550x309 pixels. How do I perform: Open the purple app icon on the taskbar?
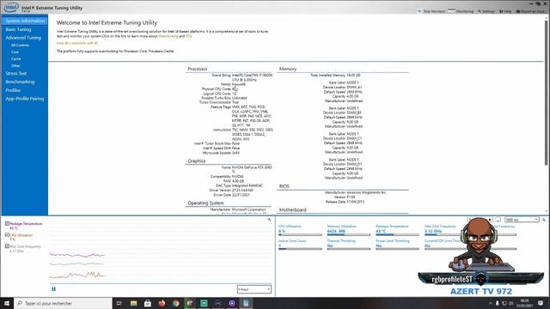pyautogui.click(x=232, y=303)
